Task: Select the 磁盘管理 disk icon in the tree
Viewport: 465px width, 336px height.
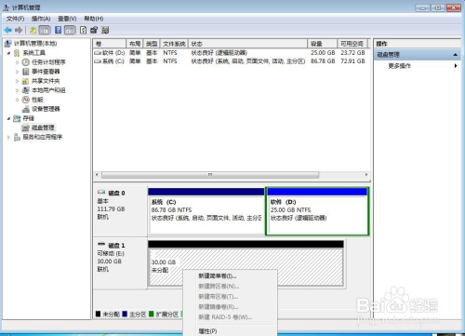Action: coord(26,128)
